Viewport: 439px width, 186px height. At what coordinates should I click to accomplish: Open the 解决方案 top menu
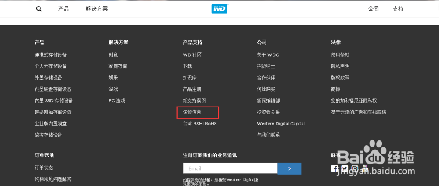pyautogui.click(x=97, y=9)
